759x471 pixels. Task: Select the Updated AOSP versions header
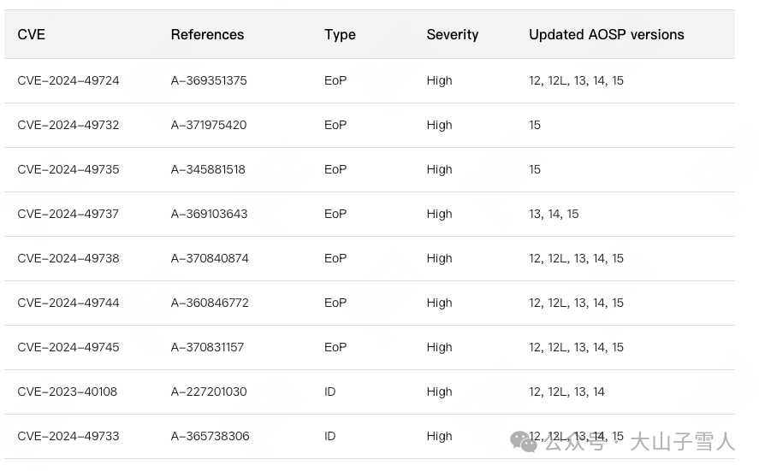point(607,35)
